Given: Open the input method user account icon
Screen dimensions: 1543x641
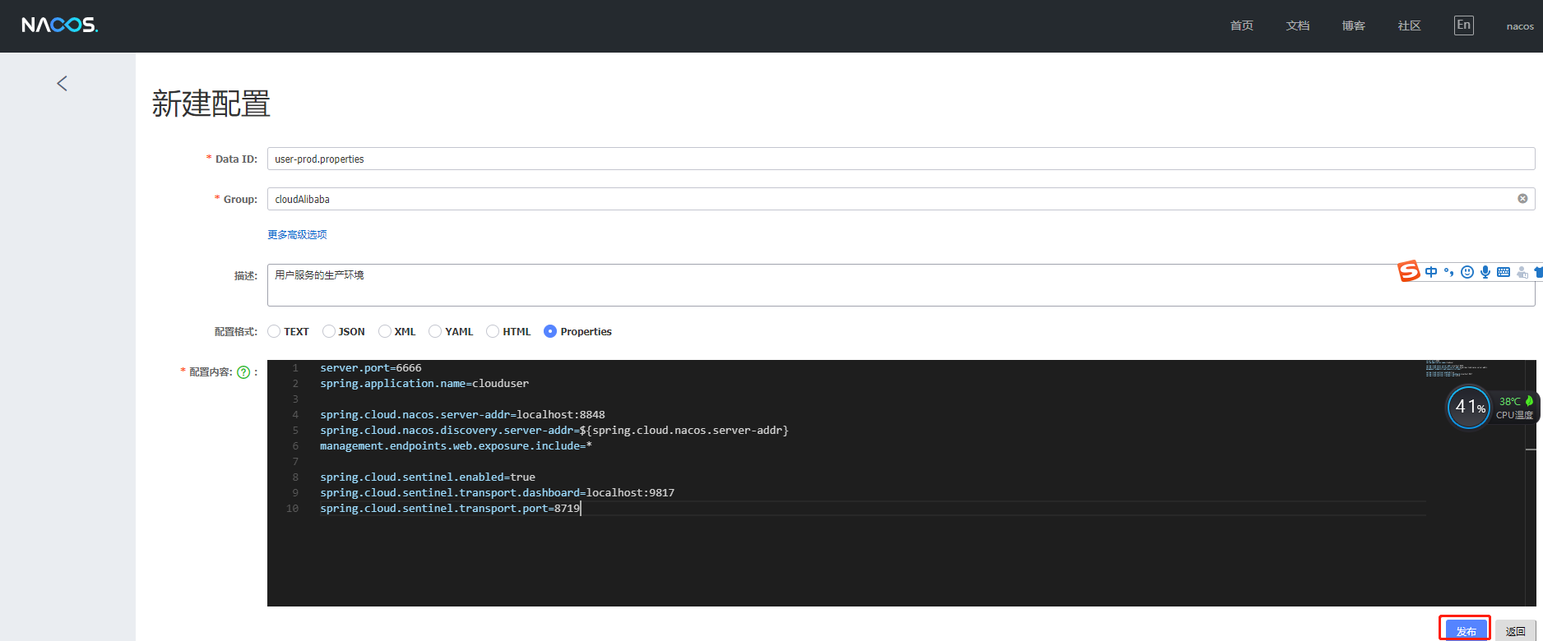Looking at the screenshot, I should pyautogui.click(x=1522, y=272).
